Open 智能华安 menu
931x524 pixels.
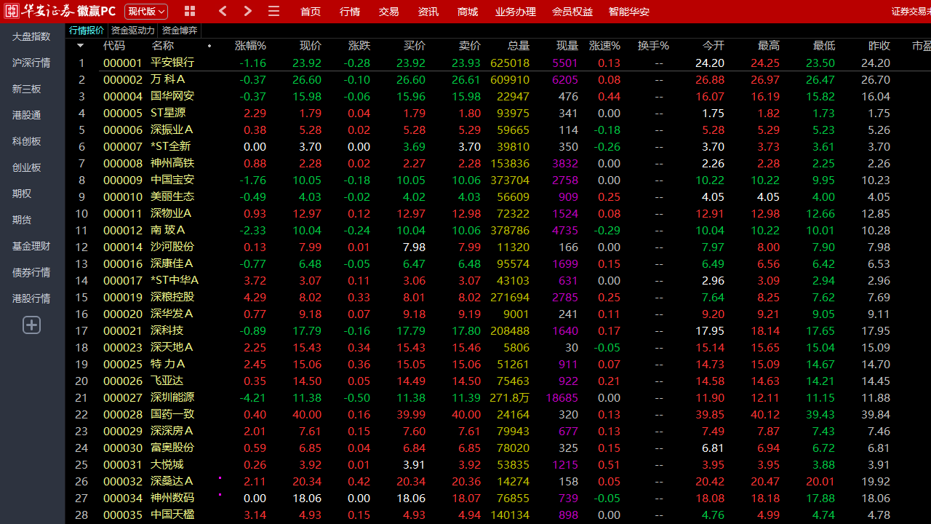[629, 12]
